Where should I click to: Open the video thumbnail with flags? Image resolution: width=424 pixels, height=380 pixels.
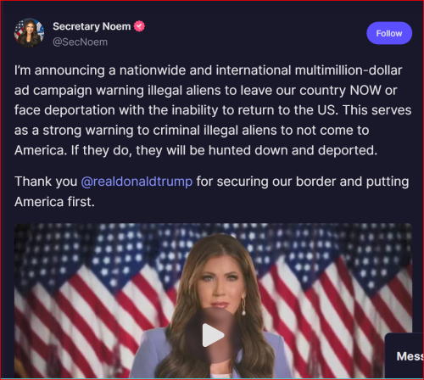(213, 301)
